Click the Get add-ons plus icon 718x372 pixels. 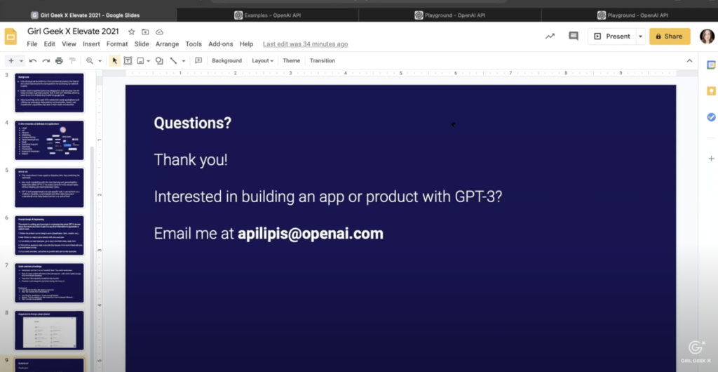tap(711, 159)
